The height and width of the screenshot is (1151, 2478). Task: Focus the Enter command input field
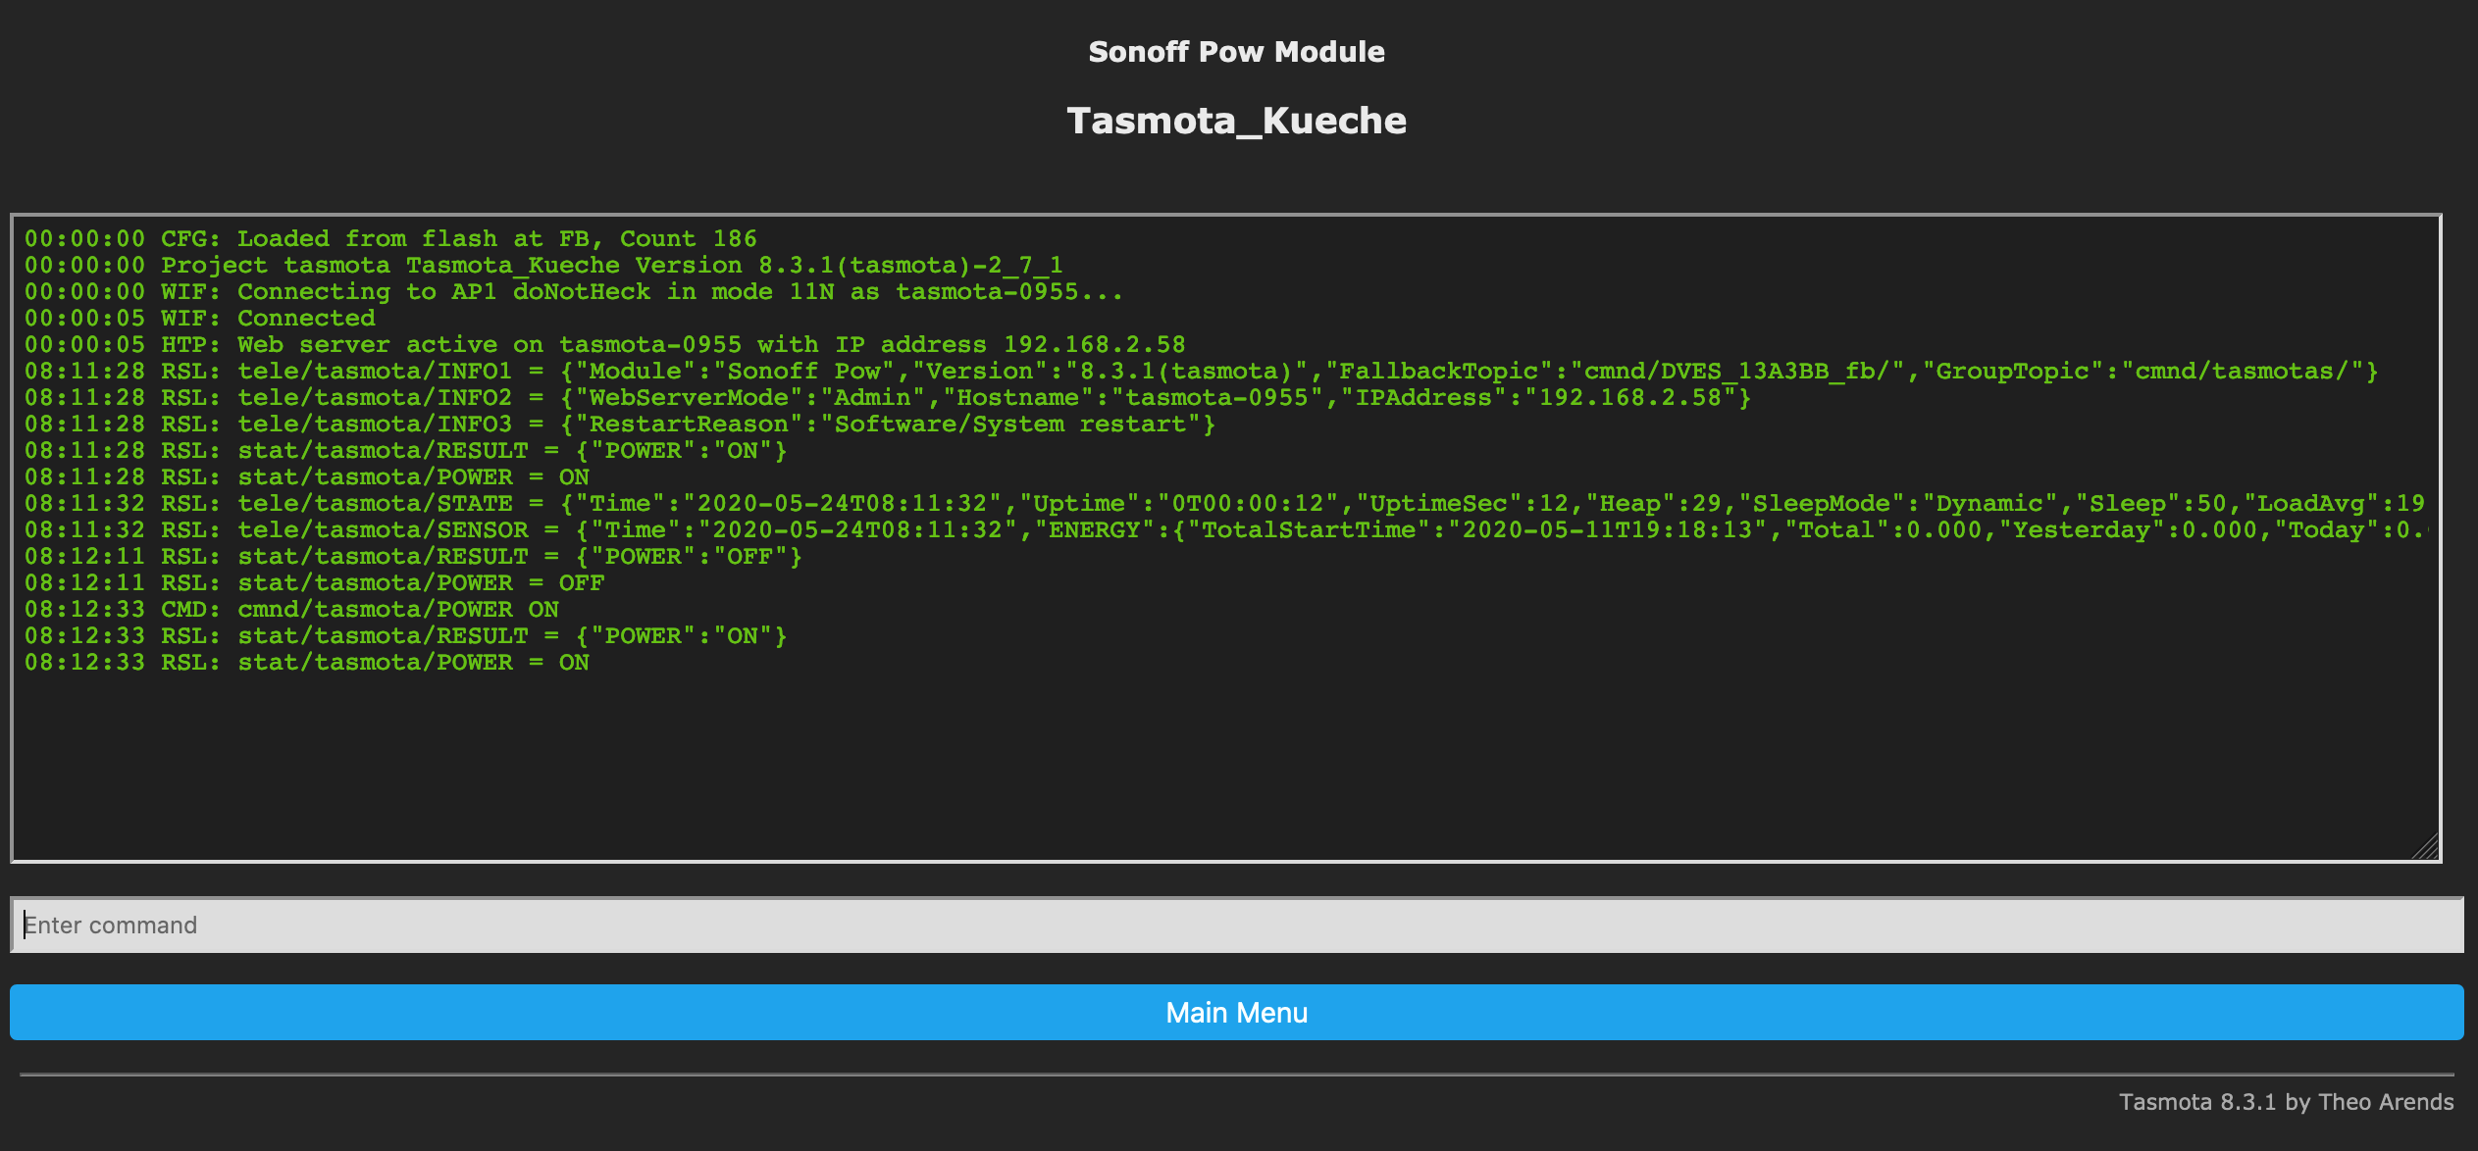click(x=1236, y=925)
